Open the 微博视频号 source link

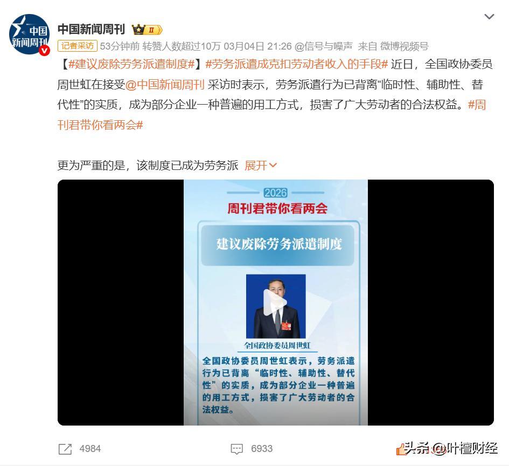point(404,46)
